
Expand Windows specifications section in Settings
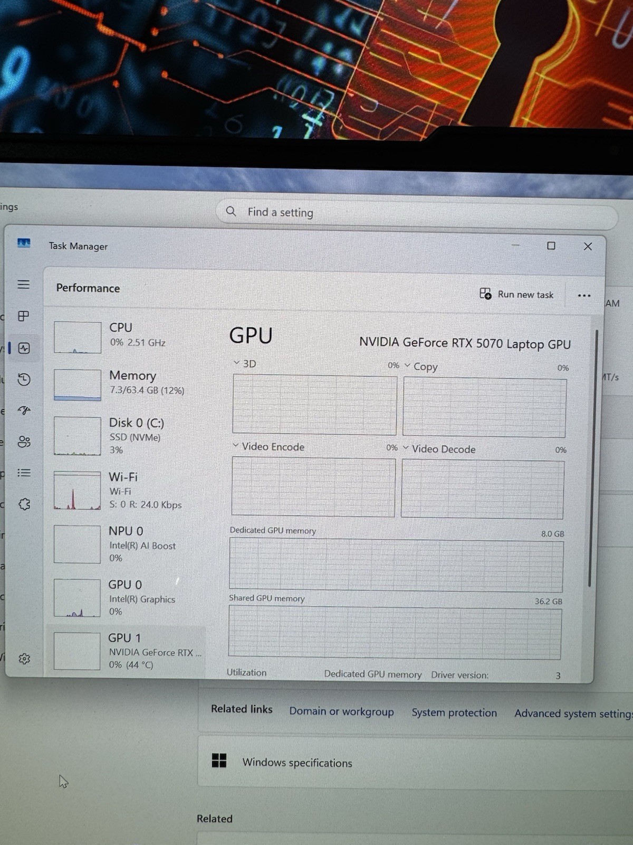coord(416,763)
